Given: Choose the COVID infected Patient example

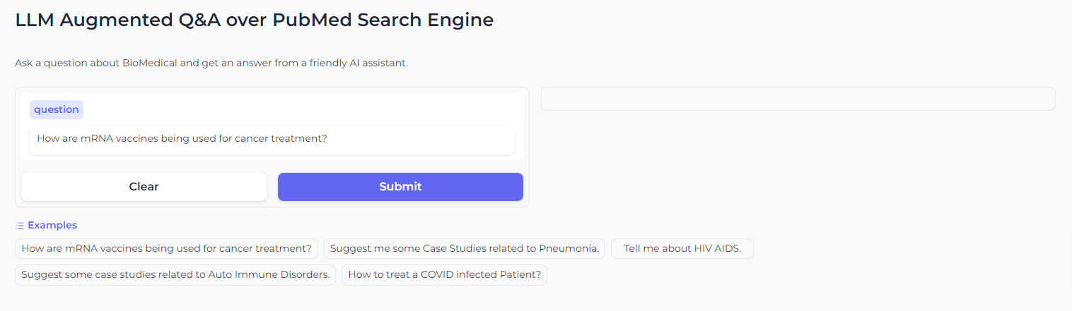Looking at the screenshot, I should point(444,275).
